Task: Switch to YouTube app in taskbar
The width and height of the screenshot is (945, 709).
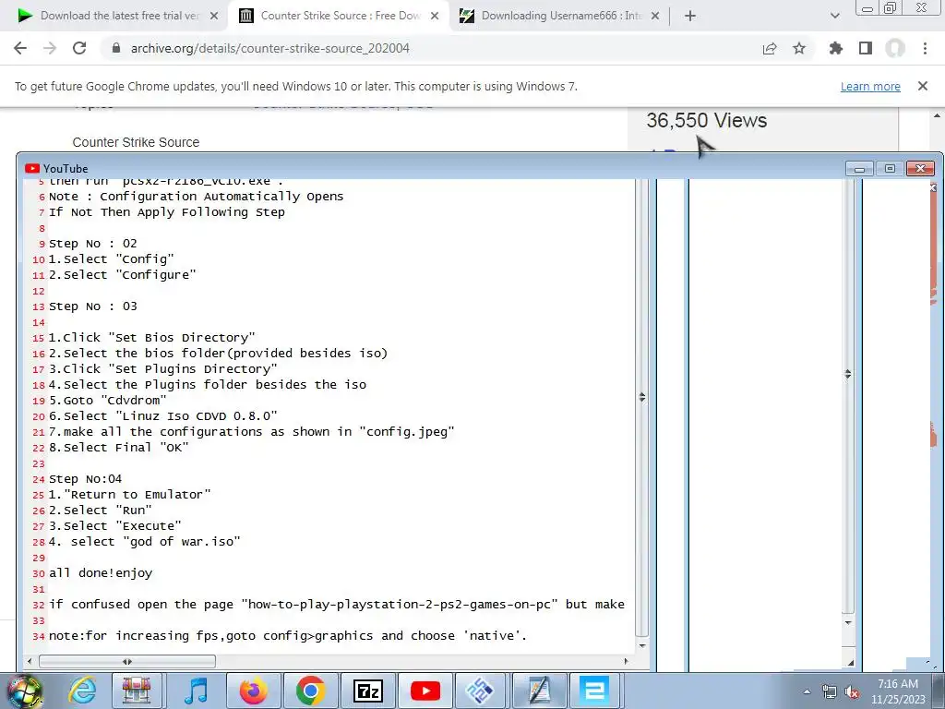Action: [425, 691]
